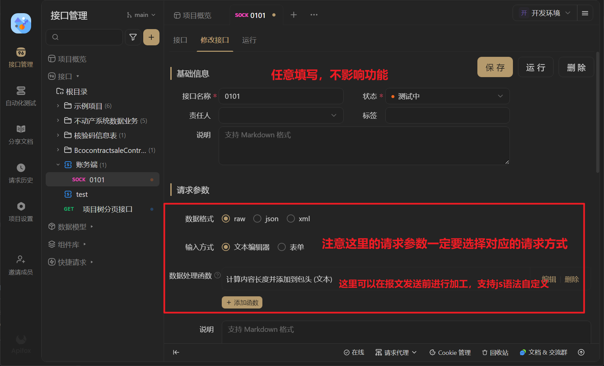Viewport: 604px width, 366px height.
Task: Click the interface name field containing 0101
Action: pos(281,96)
